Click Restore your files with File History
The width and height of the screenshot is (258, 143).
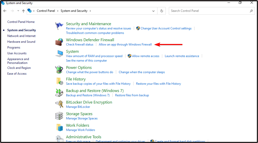(159, 84)
